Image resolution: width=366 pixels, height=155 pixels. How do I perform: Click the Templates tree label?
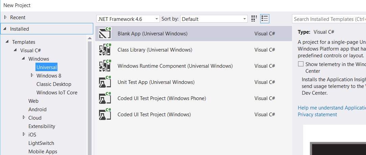(24, 42)
